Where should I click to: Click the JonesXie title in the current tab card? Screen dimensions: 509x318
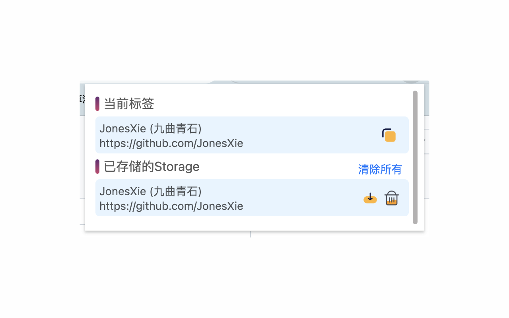(x=123, y=128)
